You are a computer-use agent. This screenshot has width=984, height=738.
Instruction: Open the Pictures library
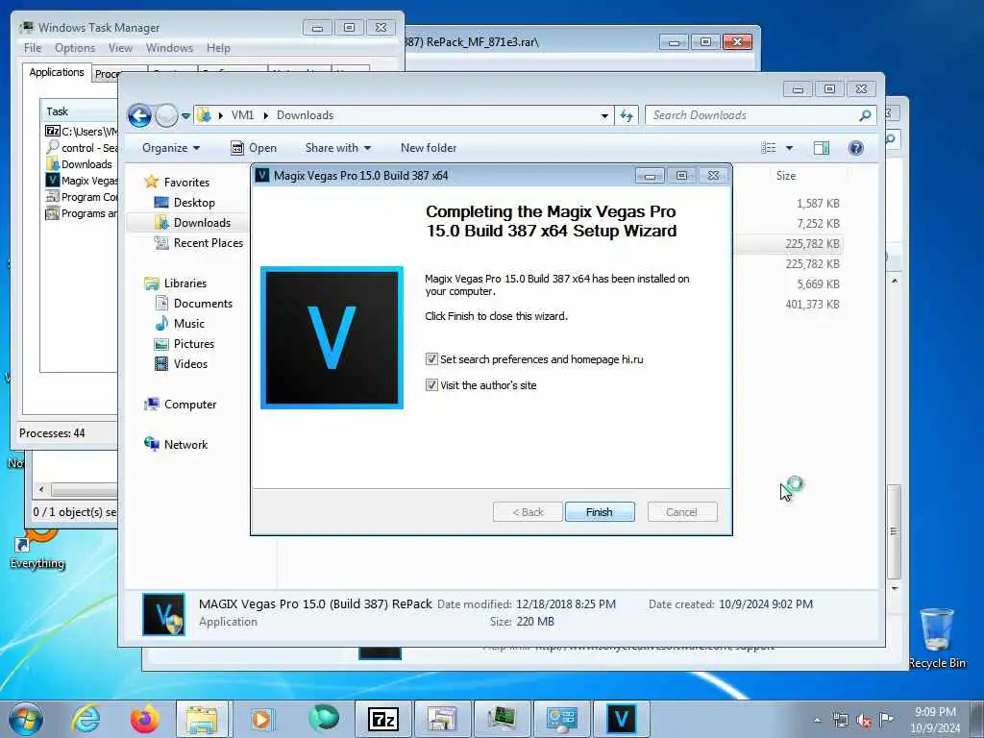click(x=193, y=344)
